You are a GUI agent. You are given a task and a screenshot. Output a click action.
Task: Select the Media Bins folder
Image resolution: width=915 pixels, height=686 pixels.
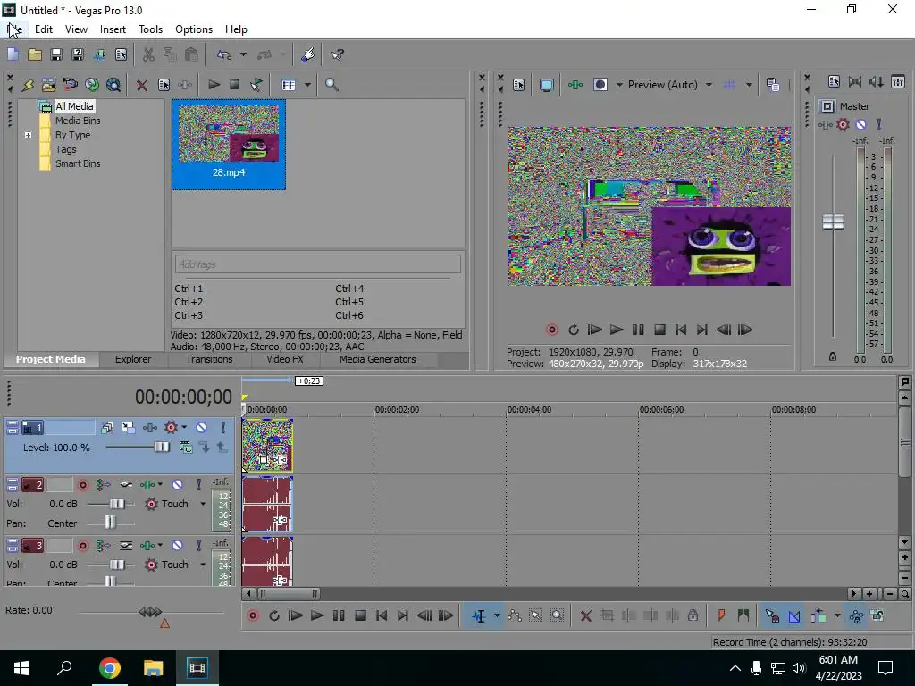78,121
